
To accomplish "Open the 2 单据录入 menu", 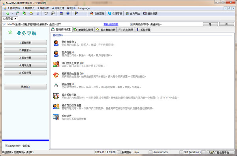I will [x=28, y=8].
